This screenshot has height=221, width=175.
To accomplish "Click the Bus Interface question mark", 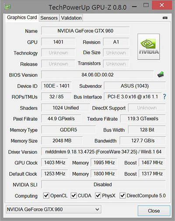I will 164,97.
